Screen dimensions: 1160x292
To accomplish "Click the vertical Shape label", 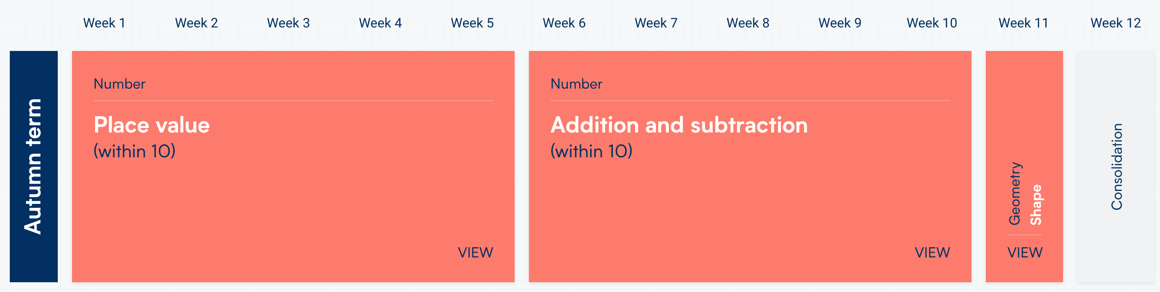I will [x=1036, y=204].
